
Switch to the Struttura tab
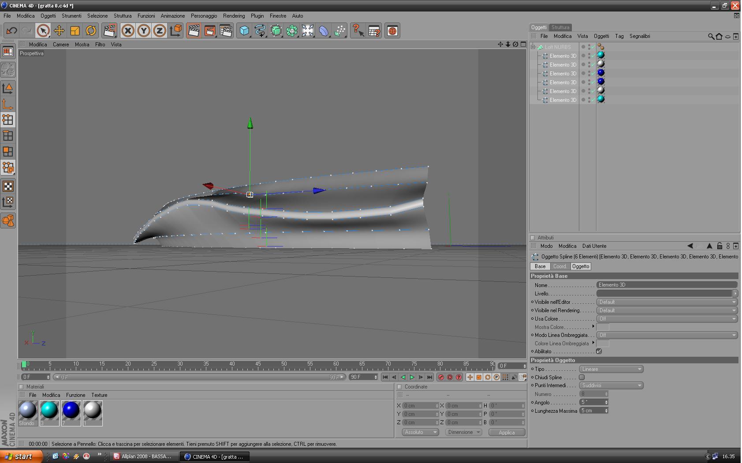tap(560, 27)
